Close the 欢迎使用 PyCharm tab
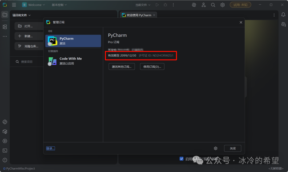 coord(154,15)
